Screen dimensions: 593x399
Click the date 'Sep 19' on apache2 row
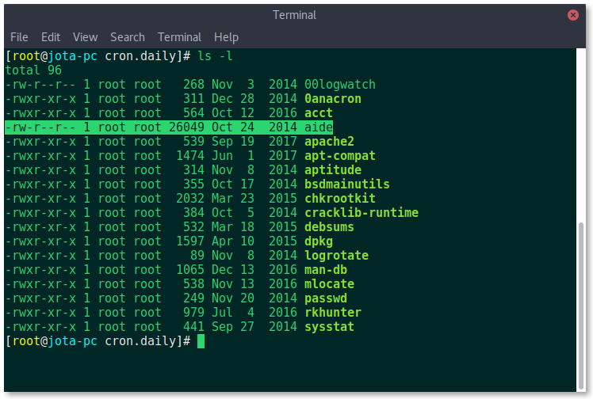click(x=233, y=142)
